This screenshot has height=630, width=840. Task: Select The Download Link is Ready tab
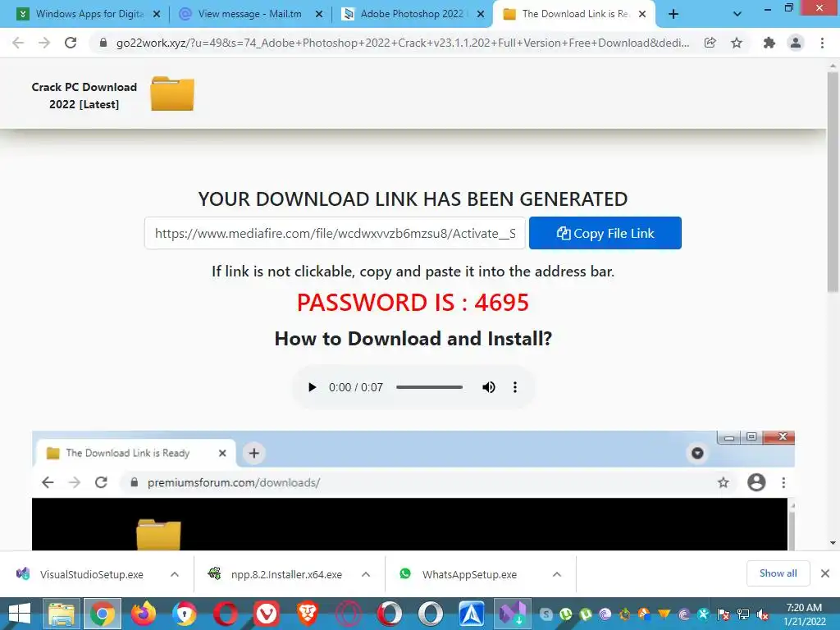(x=573, y=14)
